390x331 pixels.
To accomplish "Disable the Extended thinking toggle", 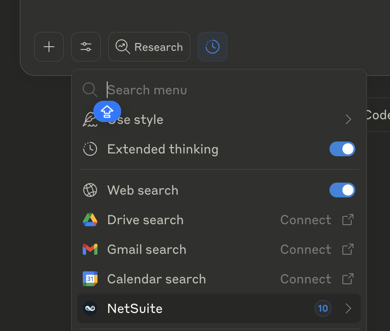I will point(342,149).
